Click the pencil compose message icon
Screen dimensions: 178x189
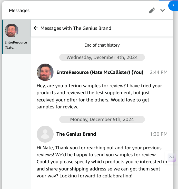point(152,11)
